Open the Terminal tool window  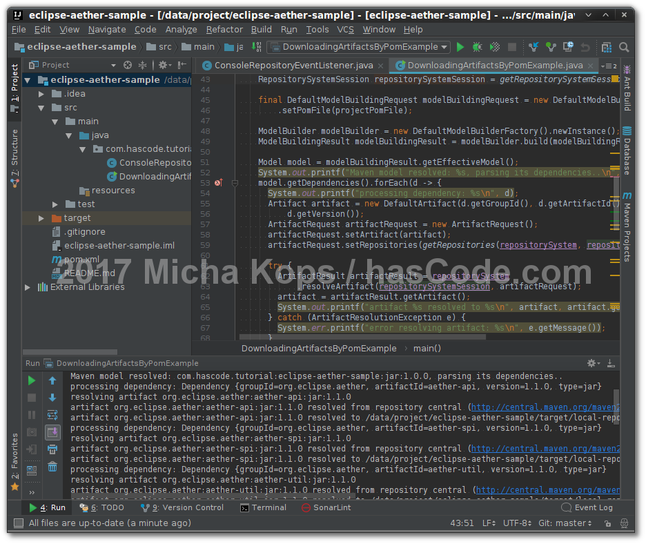(263, 507)
